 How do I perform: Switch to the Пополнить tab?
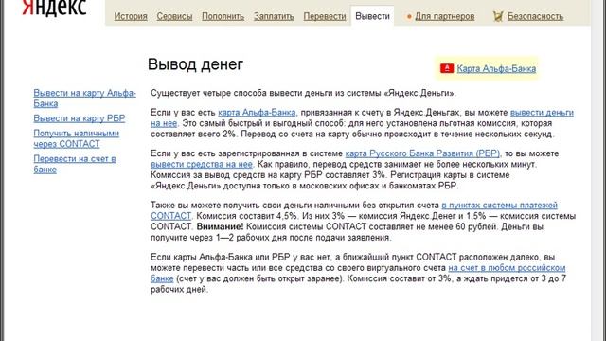223,16
